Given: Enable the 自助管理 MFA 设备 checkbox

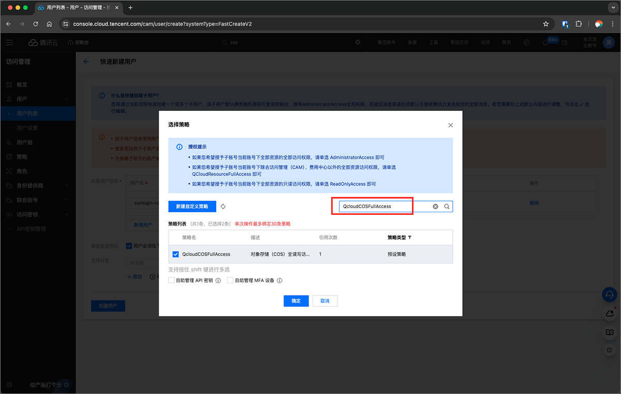Looking at the screenshot, I should pos(230,281).
